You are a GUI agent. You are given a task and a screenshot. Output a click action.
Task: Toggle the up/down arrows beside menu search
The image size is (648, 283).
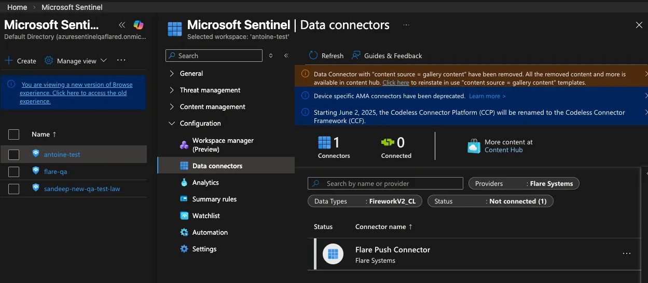pyautogui.click(x=270, y=56)
